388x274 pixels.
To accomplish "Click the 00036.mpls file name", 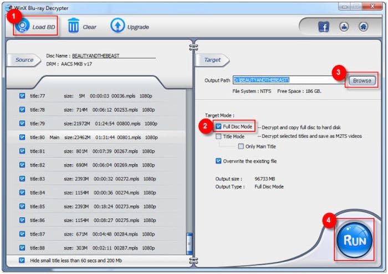I will [123, 96].
